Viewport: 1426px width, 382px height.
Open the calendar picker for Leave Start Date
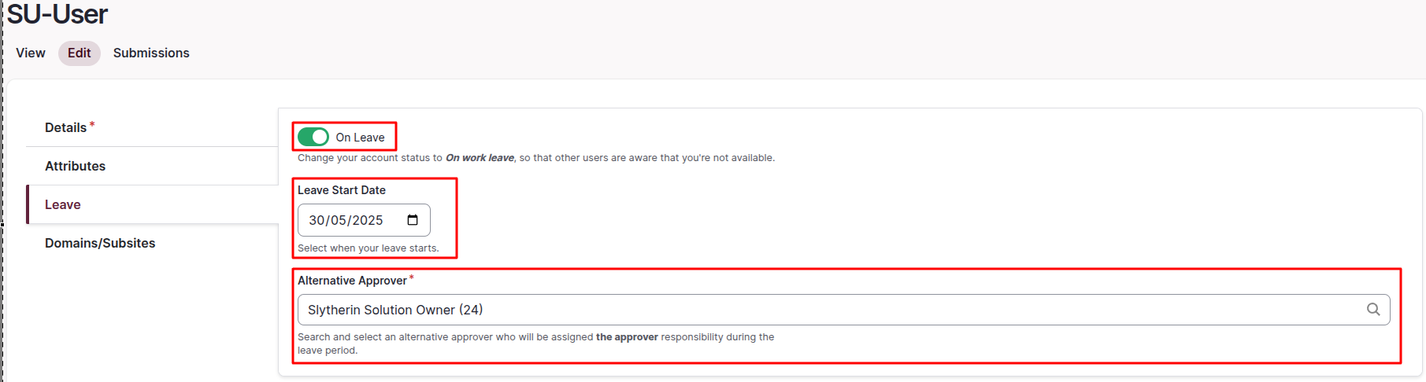point(413,220)
